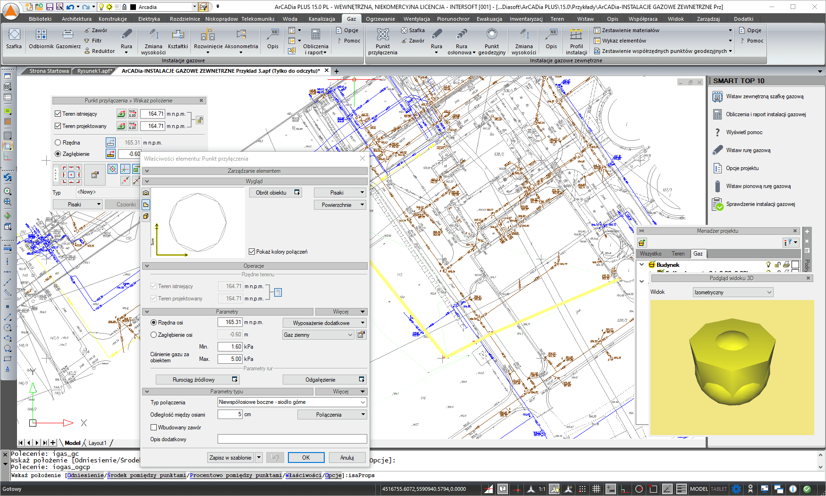Click the Odgałęzienie button

(324, 380)
